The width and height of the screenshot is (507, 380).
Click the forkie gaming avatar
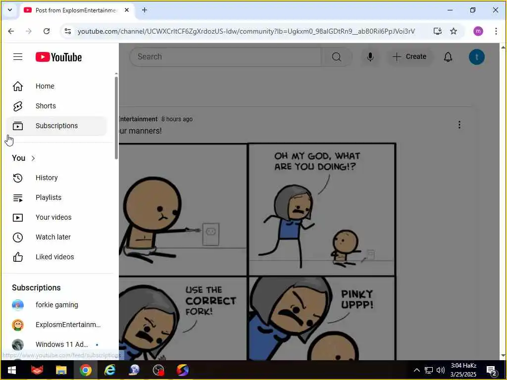(x=18, y=305)
